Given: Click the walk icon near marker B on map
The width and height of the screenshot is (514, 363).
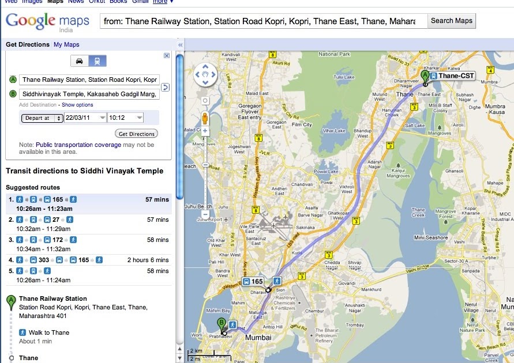Looking at the screenshot, I should 232,324.
